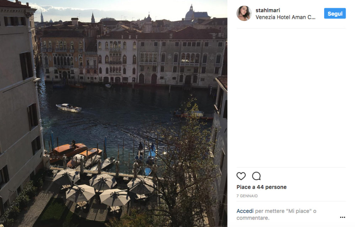
Task: Follow the user with the Segui button
Action: 335,13
